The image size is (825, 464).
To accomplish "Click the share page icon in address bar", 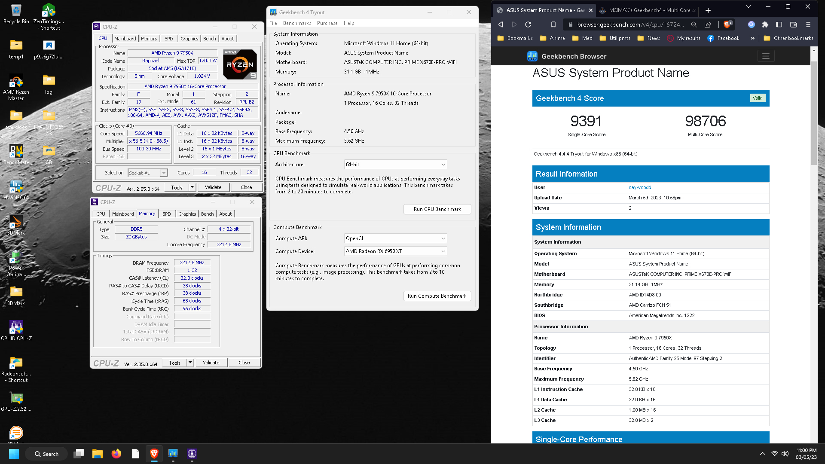I will pyautogui.click(x=708, y=24).
